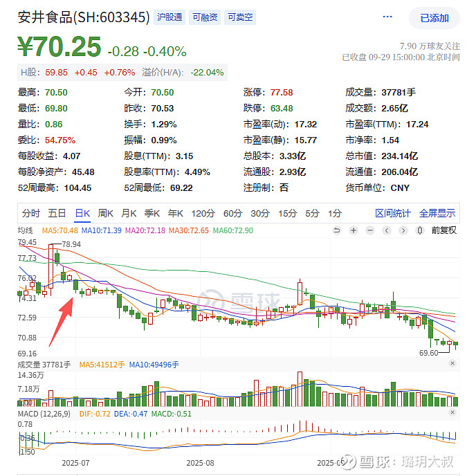
Task: Click the 总市值 234.14亿 value
Action: tap(400, 156)
